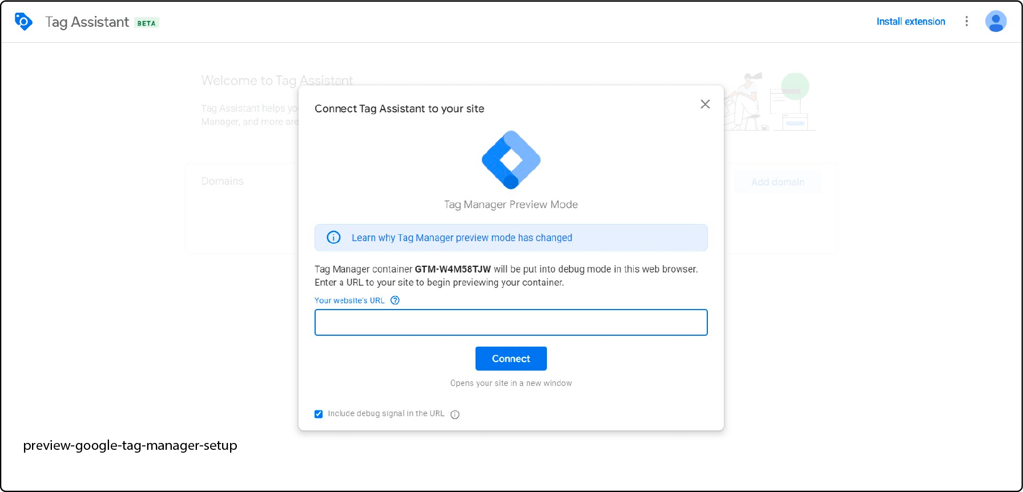Click the info icon in blue banner
The image size is (1023, 492).
[x=333, y=238]
